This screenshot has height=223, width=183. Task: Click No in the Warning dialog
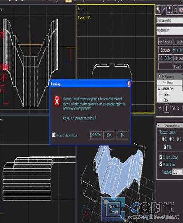click(x=122, y=135)
